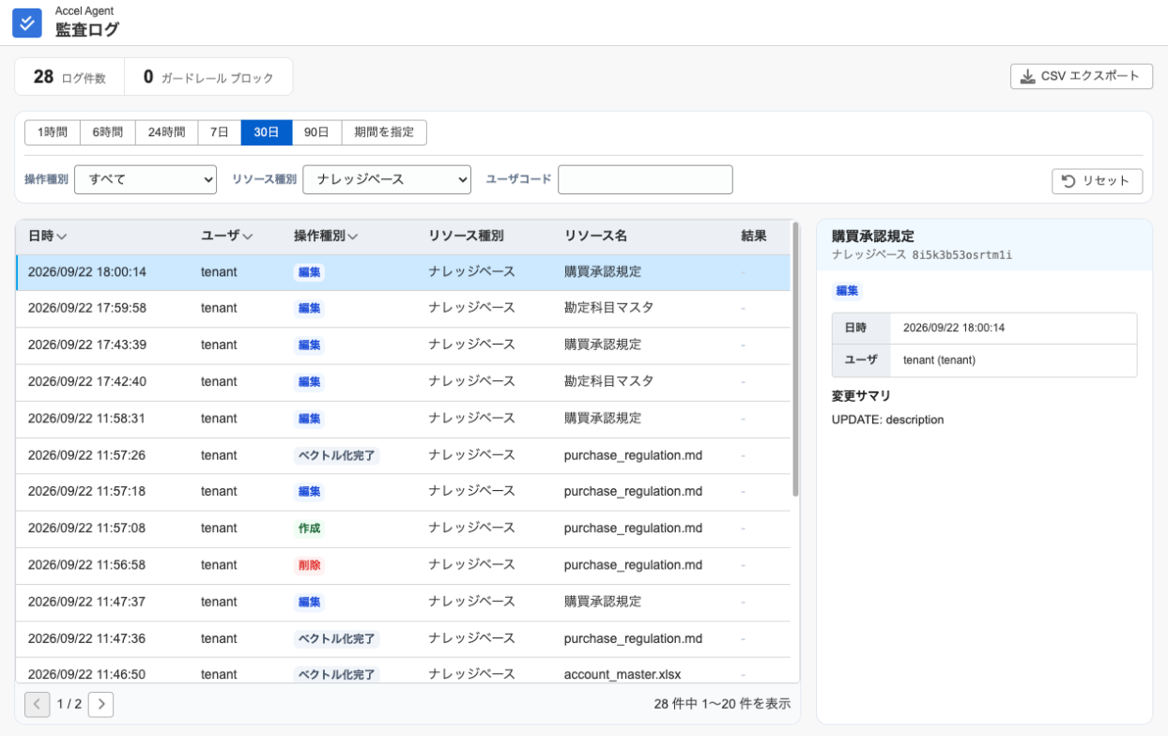Screen dimensions: 1168x736
Task: Select log row dated 2026/09/22 11:58:31
Action: 403,418
